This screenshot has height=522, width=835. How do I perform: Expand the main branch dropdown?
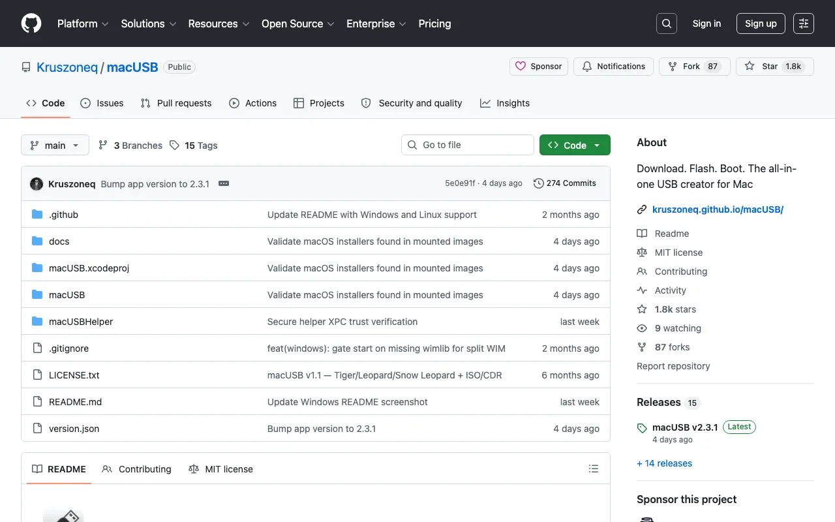[x=55, y=145]
